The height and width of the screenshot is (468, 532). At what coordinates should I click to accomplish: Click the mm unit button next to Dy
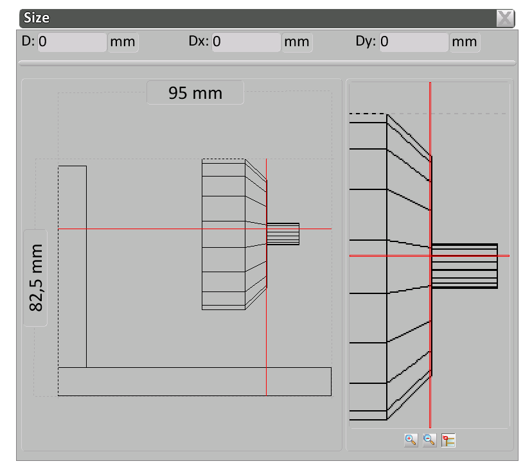point(465,42)
